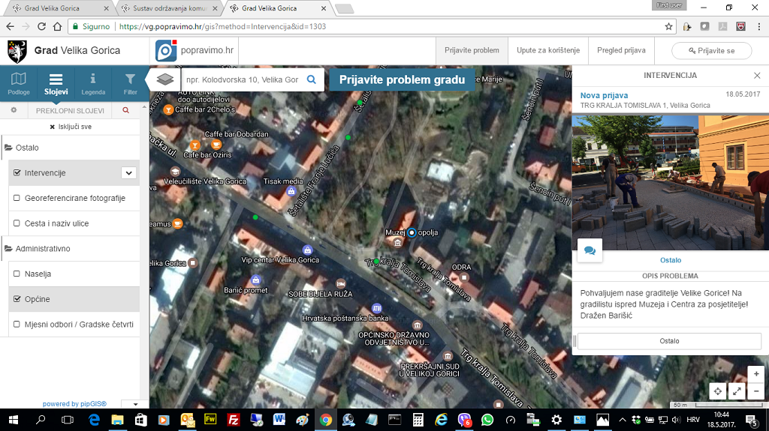The image size is (769, 431).
Task: Enable the Naselja layer
Action: [17, 274]
